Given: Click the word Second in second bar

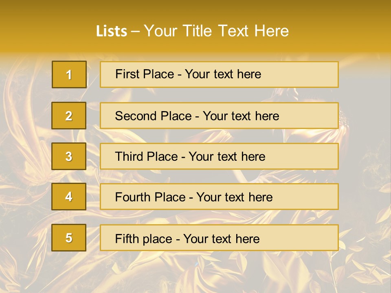Looking at the screenshot, I should coord(132,116).
